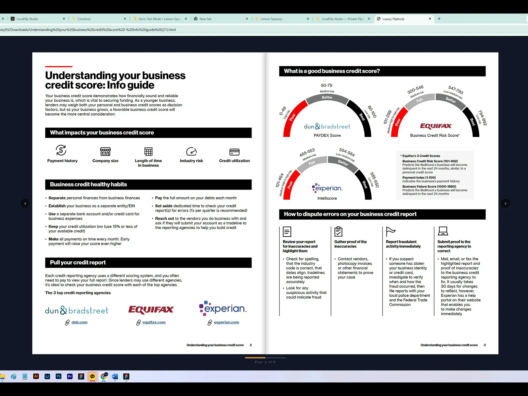The image size is (528, 396).
Task: Click the 'Page 3 of 6' indicator
Action: point(265,362)
